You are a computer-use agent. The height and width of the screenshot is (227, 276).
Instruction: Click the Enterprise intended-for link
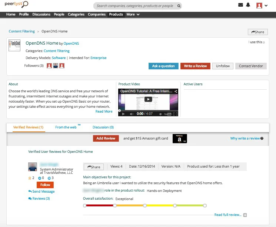pyautogui.click(x=99, y=58)
